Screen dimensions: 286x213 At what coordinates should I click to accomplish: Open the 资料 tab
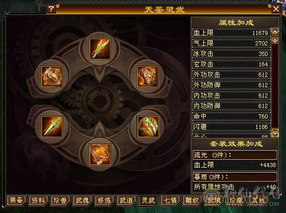(x=38, y=200)
